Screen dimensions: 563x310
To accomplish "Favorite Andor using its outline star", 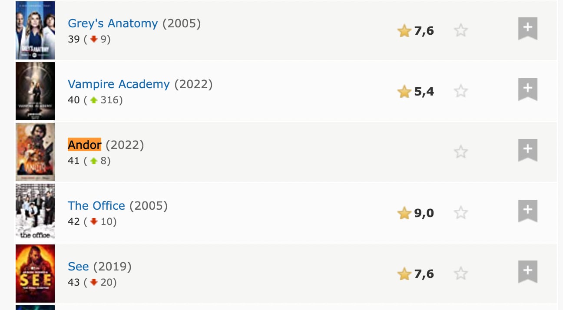I will [x=460, y=152].
